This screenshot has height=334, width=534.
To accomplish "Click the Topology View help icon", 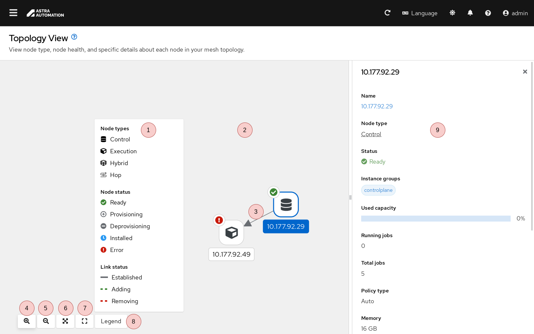I will point(74,37).
